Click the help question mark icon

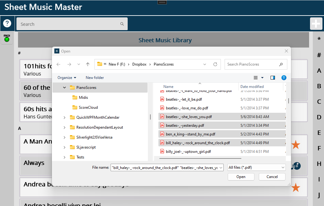pyautogui.click(x=7, y=24)
